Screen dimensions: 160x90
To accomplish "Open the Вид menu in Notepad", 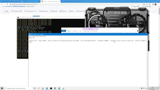I will [40, 36].
